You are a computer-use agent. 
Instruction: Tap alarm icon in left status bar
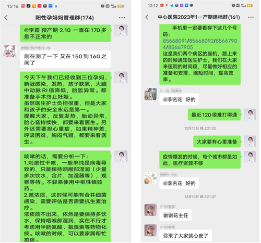coord(102,6)
